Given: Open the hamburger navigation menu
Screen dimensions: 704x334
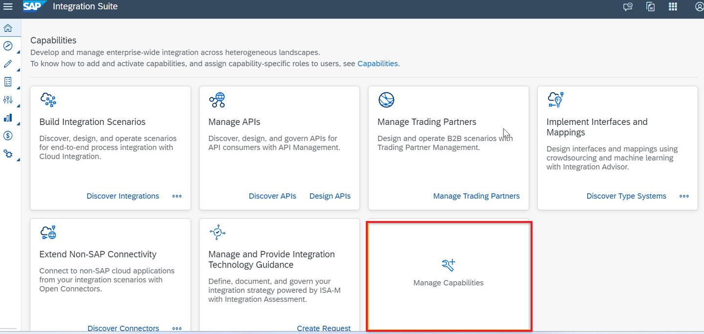Looking at the screenshot, I should (8, 7).
